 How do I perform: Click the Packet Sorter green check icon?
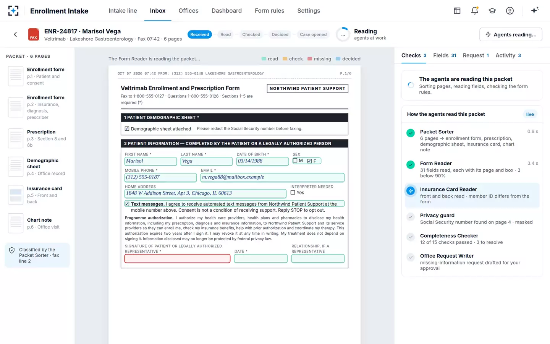point(411,133)
